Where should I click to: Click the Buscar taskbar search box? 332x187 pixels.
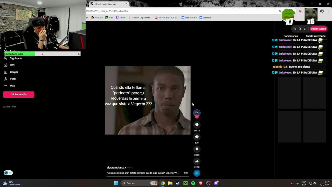[139, 183]
